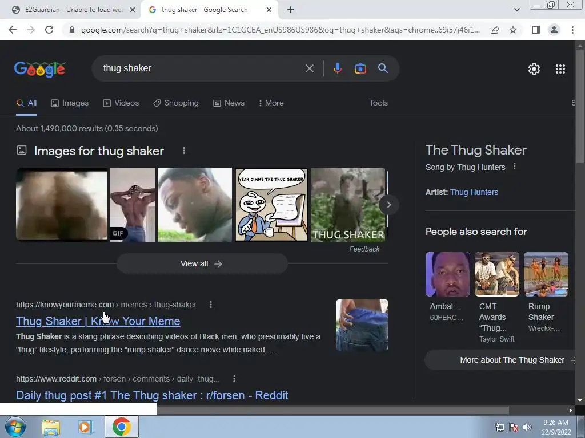Click into the Google search input field
585x438 pixels.
pos(202,68)
